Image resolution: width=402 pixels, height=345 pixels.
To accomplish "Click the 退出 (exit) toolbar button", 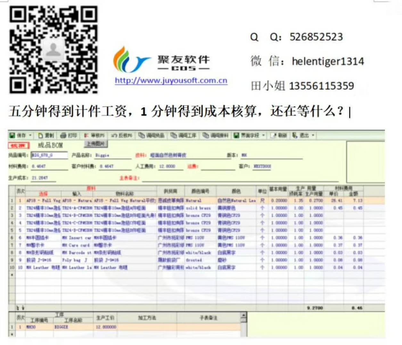I will point(300,135).
